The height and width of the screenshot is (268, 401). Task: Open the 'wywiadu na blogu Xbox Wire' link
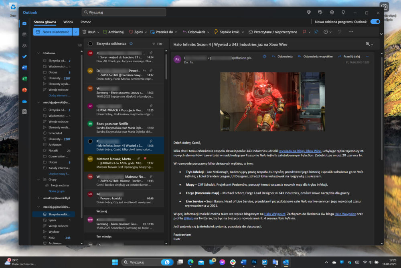point(300,151)
